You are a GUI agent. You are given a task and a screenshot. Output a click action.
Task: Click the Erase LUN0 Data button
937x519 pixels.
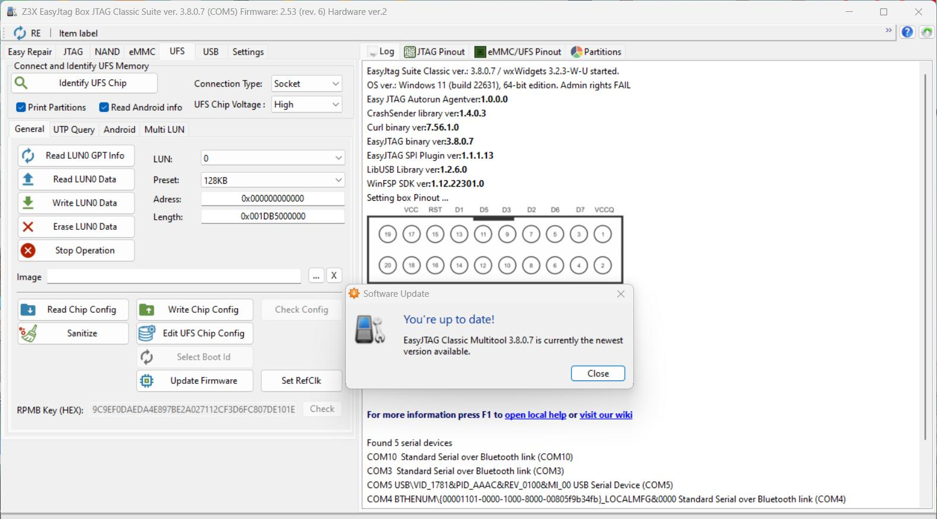76,226
